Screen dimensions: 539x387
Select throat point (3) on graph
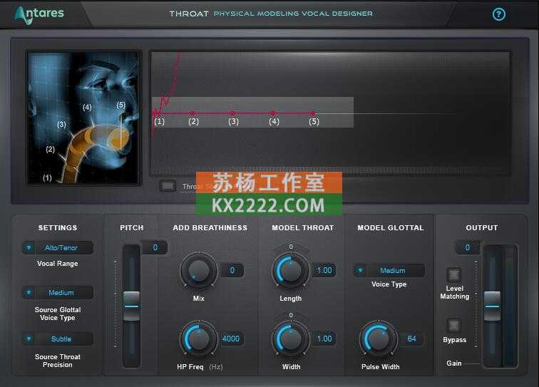pyautogui.click(x=232, y=113)
